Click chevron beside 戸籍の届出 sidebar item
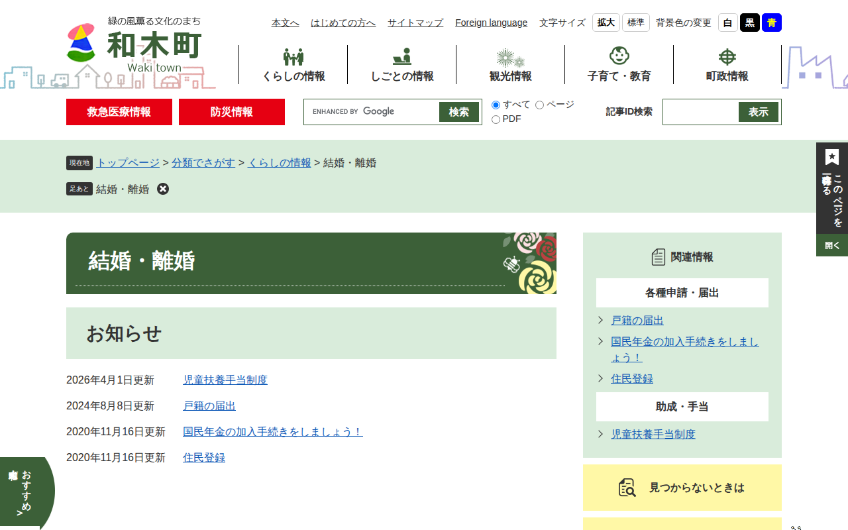Screen dimensions: 848x530 click(x=600, y=320)
